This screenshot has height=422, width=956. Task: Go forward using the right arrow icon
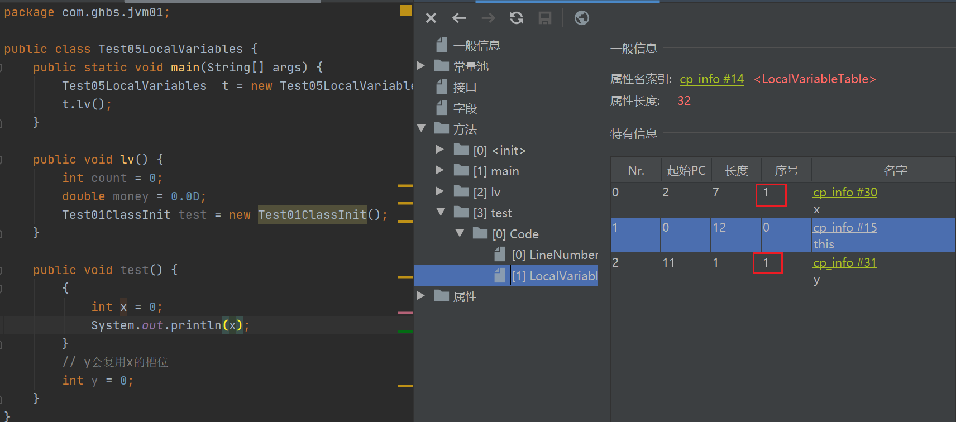pos(488,18)
